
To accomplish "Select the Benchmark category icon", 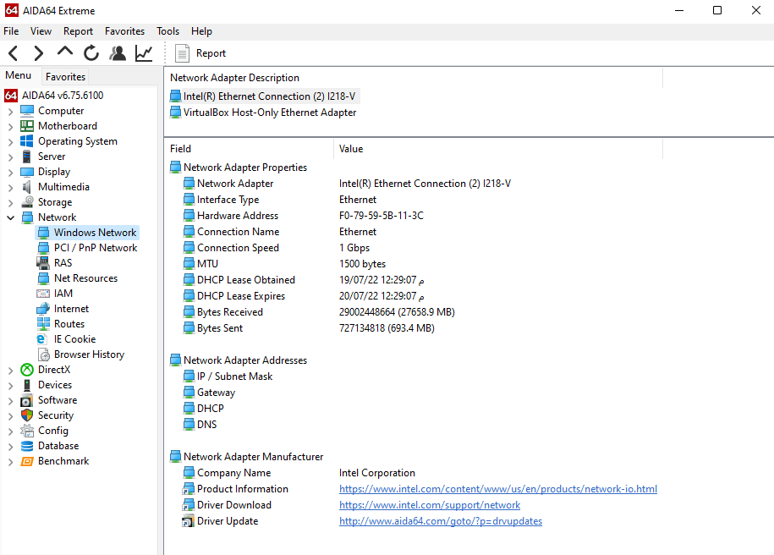I will (27, 461).
